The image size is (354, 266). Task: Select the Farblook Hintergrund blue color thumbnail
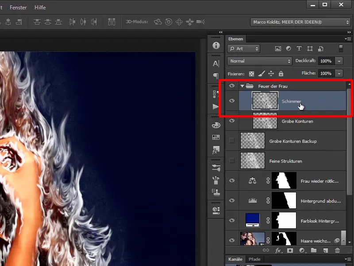pos(253,220)
